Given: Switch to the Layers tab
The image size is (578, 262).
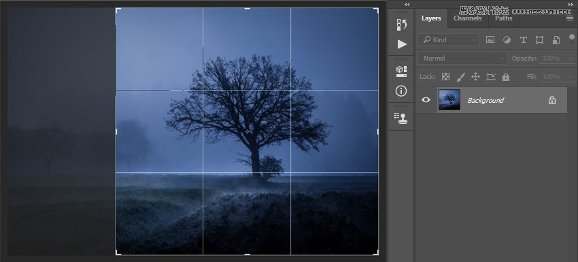Looking at the screenshot, I should 431,18.
